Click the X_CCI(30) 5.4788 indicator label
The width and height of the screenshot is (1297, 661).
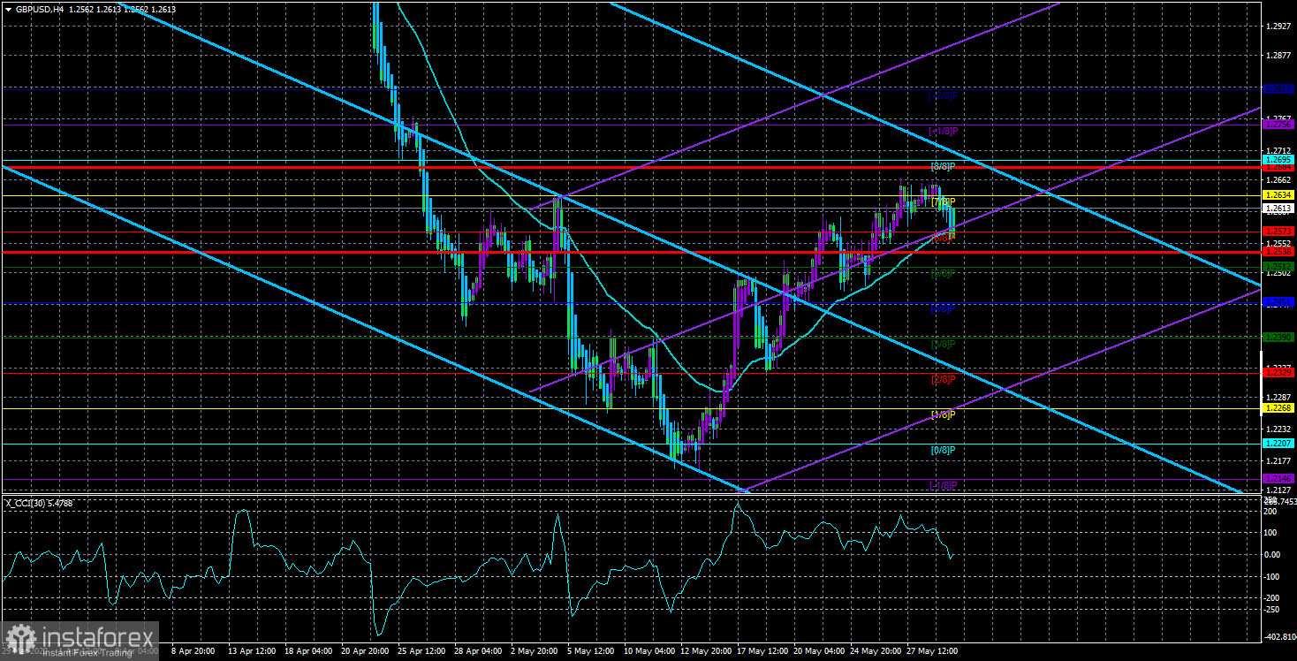[x=40, y=503]
